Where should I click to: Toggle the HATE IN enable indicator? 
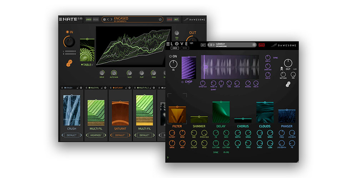click(x=66, y=32)
